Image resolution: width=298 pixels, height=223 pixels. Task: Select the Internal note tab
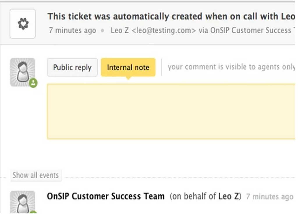click(x=128, y=67)
